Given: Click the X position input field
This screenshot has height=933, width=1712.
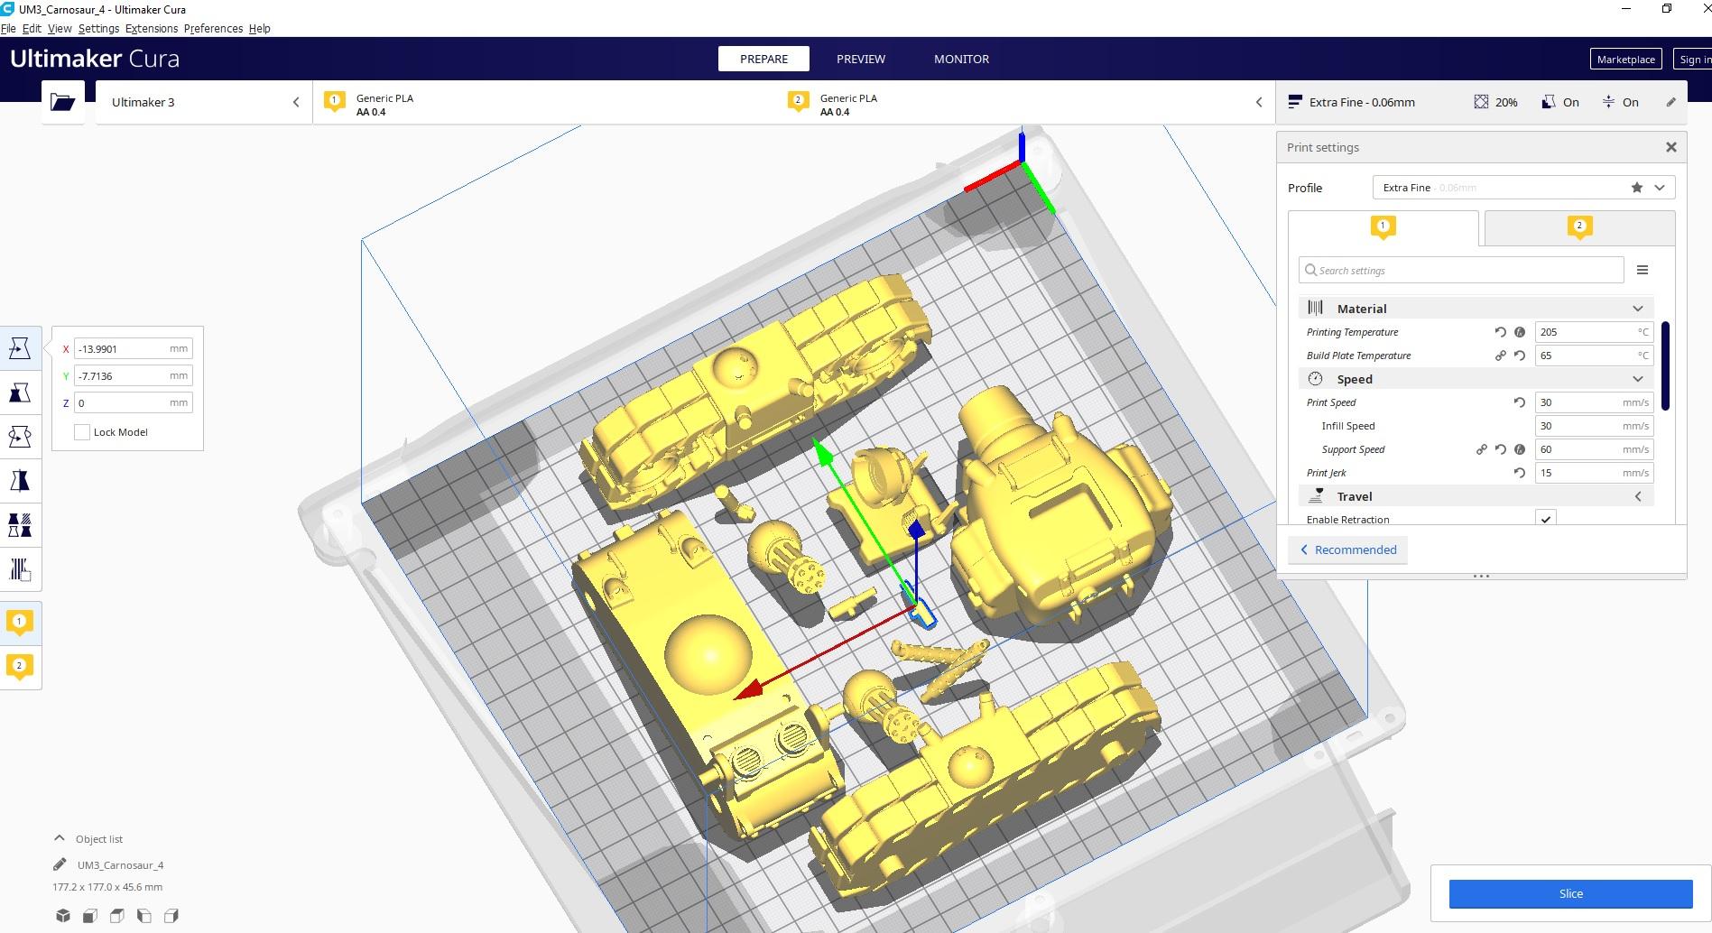Looking at the screenshot, I should (x=134, y=348).
